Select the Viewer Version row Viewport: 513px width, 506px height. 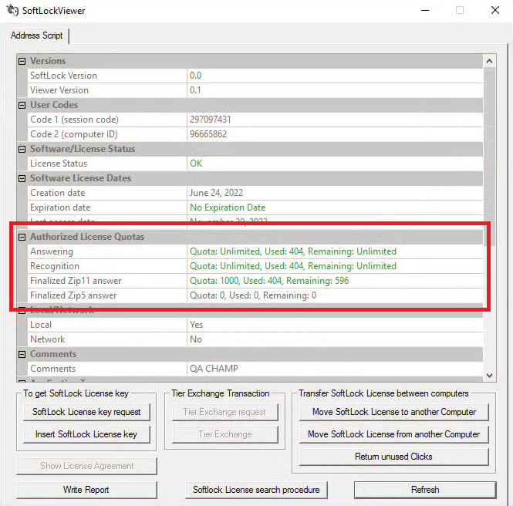tap(255, 90)
